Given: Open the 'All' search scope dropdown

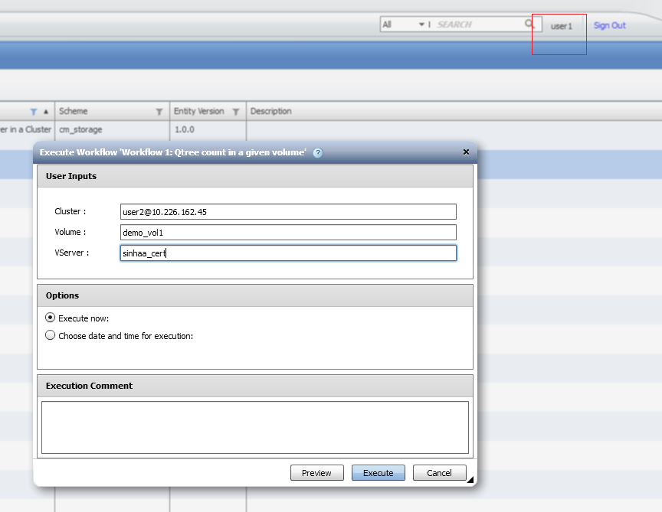Looking at the screenshot, I should coord(404,24).
